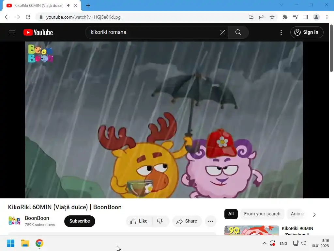The image size is (334, 251).
Task: Select the KikoRiki 60MIN tab
Action: pos(38,6)
